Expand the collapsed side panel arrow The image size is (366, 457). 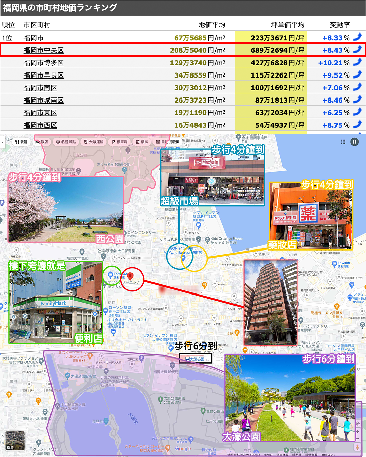tap(3, 142)
